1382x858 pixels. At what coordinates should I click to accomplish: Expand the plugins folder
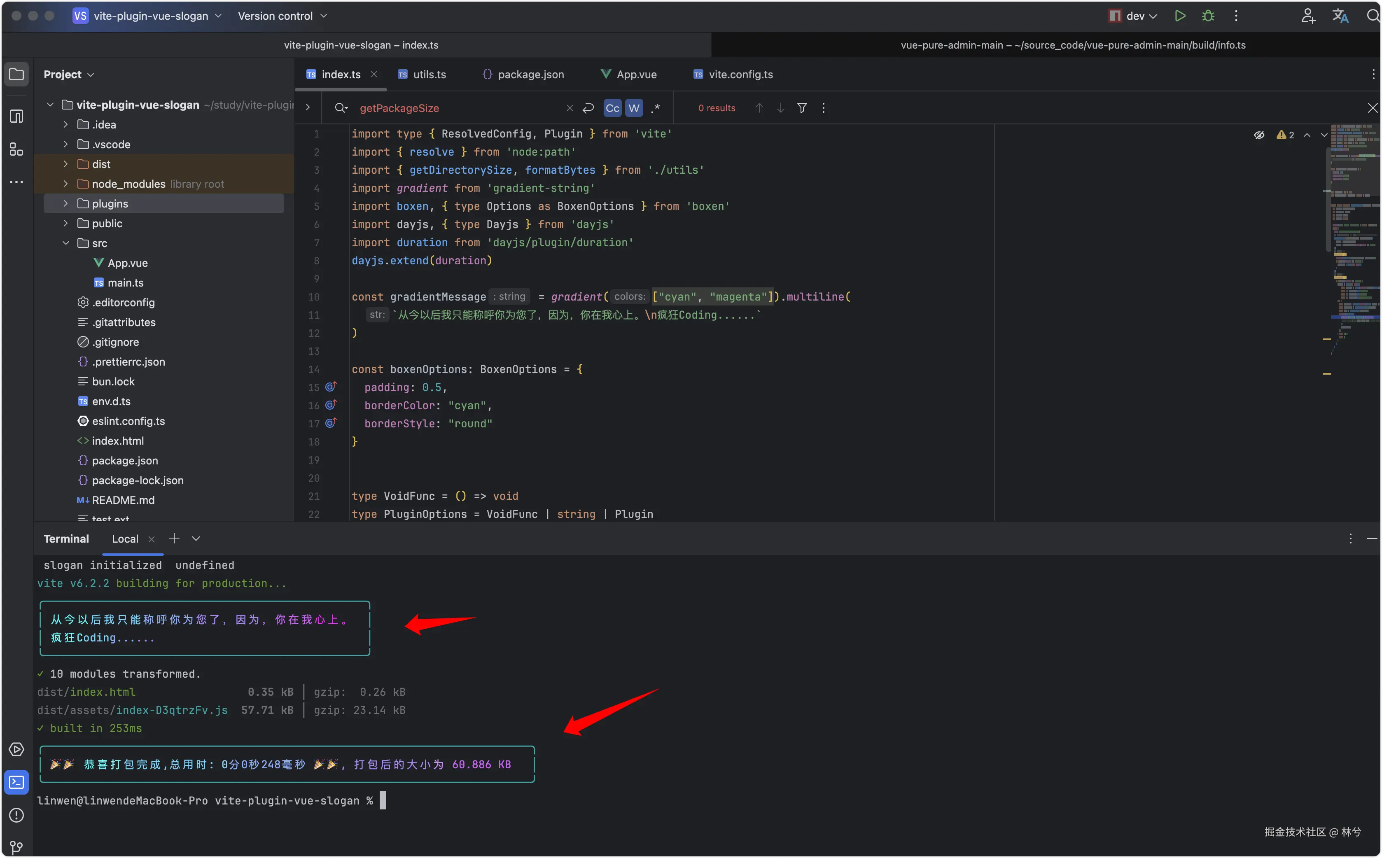(x=65, y=204)
